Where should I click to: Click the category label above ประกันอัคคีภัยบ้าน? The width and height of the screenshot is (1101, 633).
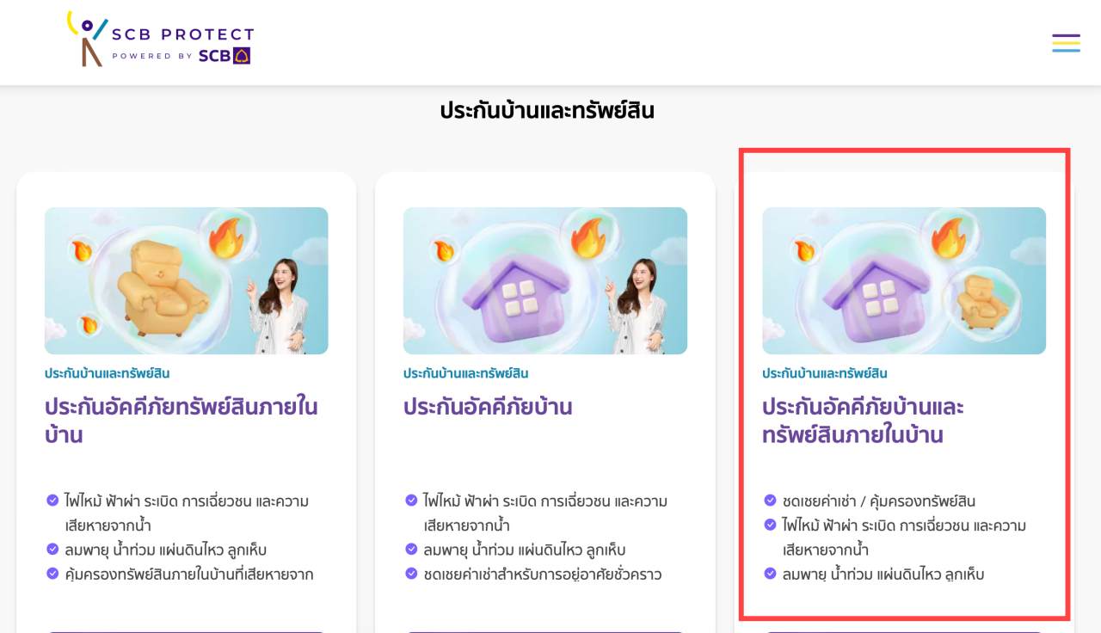click(x=465, y=373)
